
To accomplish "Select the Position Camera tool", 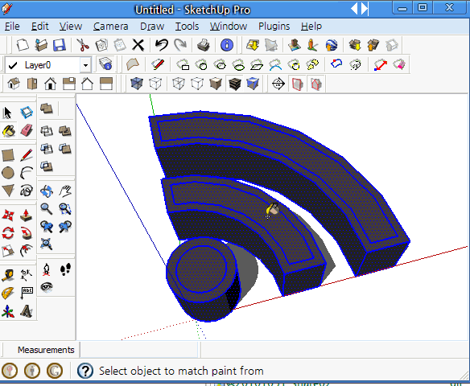I will pyautogui.click(x=47, y=269).
